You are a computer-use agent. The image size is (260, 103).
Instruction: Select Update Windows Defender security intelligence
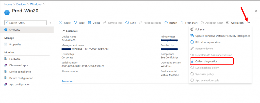pyautogui.click(x=220, y=36)
